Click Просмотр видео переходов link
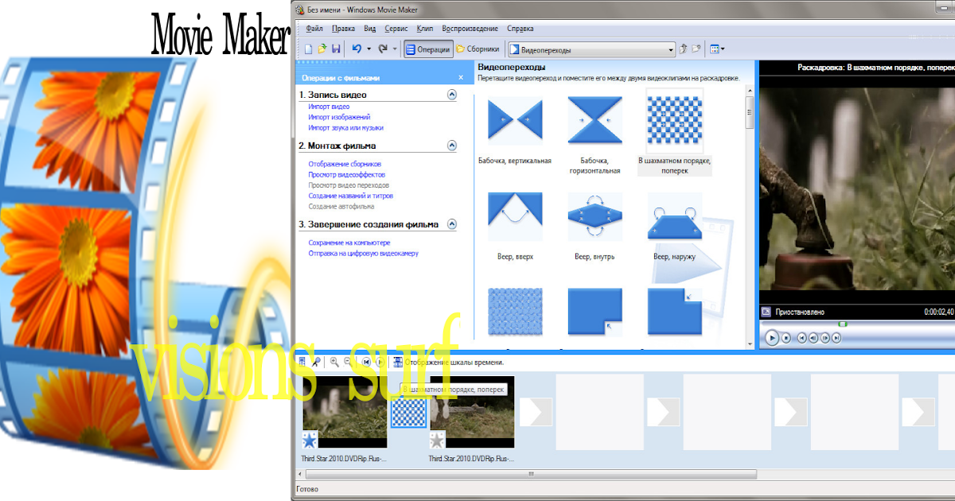The width and height of the screenshot is (955, 501). click(x=349, y=185)
